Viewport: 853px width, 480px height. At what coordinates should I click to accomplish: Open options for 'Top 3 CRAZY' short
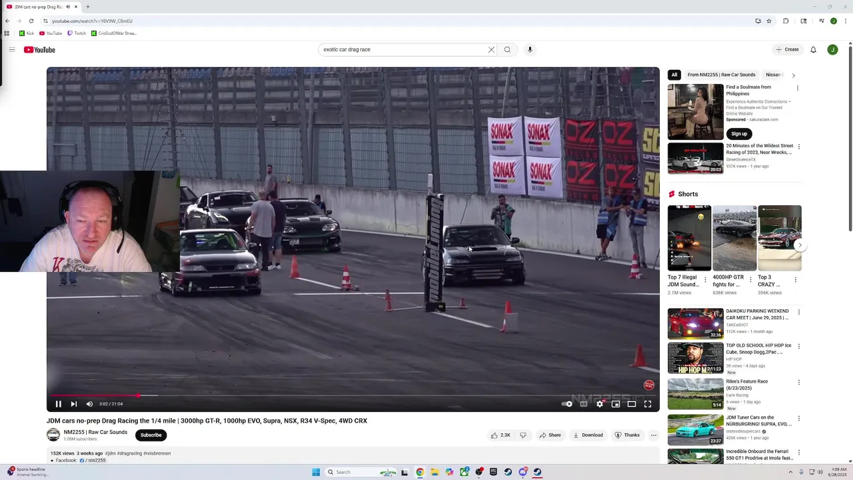[795, 280]
